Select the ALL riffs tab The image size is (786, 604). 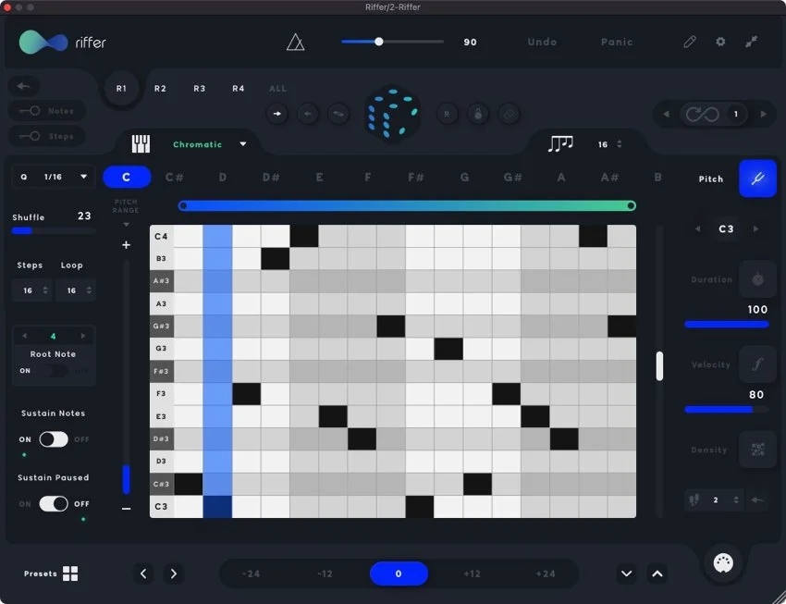277,88
